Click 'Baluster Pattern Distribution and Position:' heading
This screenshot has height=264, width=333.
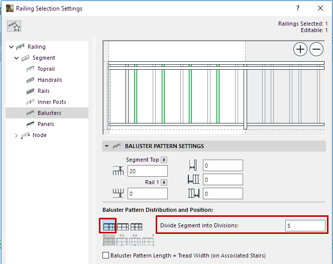click(158, 210)
